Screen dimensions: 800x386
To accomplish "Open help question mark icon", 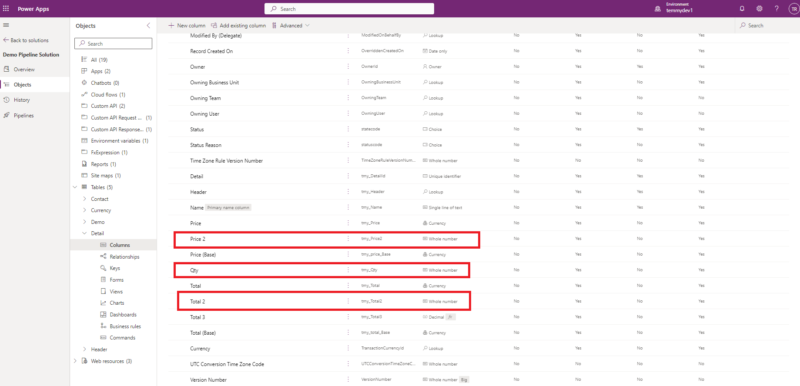I will [x=777, y=9].
